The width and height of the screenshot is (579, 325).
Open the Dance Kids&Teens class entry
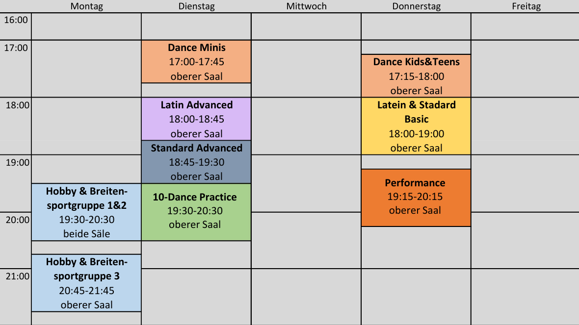[x=416, y=76]
